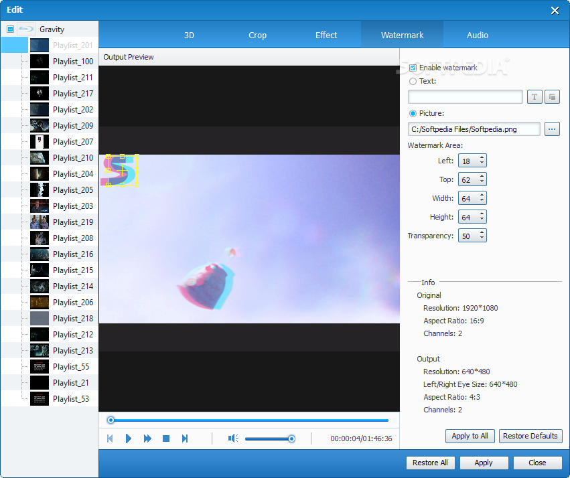Increase the watermark Width value
This screenshot has width=570, height=478.
pyautogui.click(x=482, y=195)
